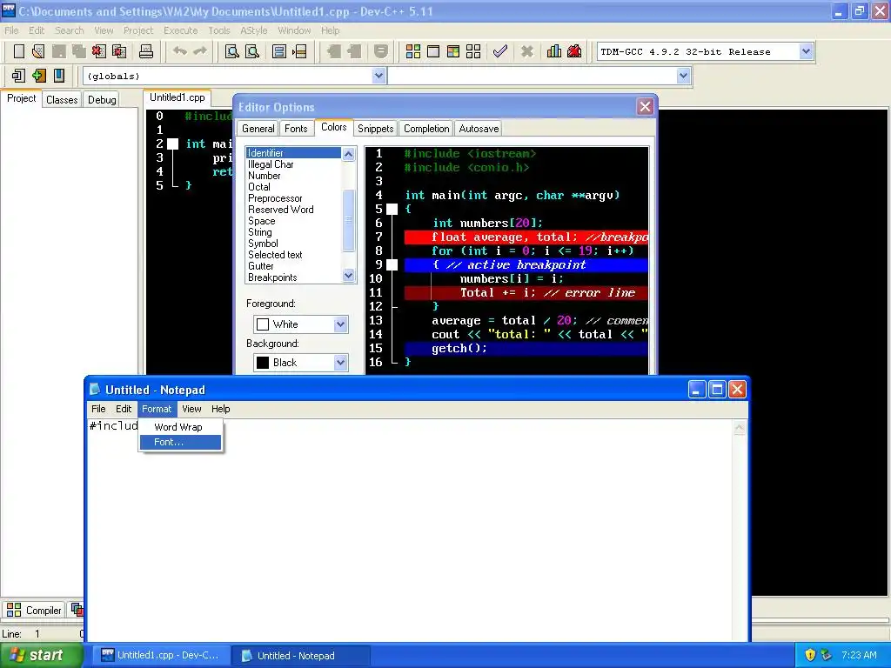Select the Untitled1.cpp editor tab
891x668 pixels.
(177, 97)
